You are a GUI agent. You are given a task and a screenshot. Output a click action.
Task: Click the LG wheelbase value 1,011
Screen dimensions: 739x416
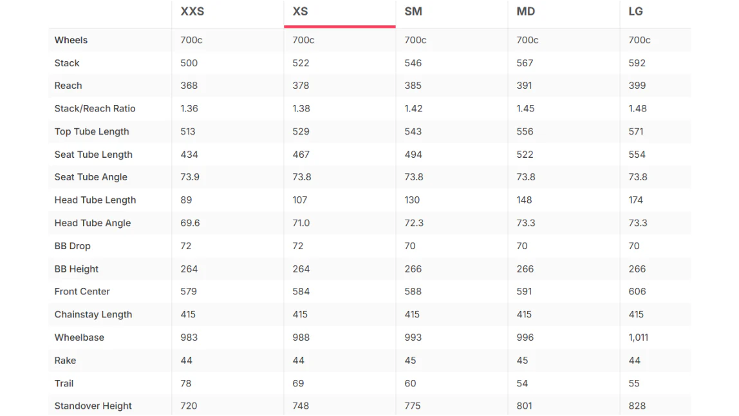pyautogui.click(x=638, y=337)
